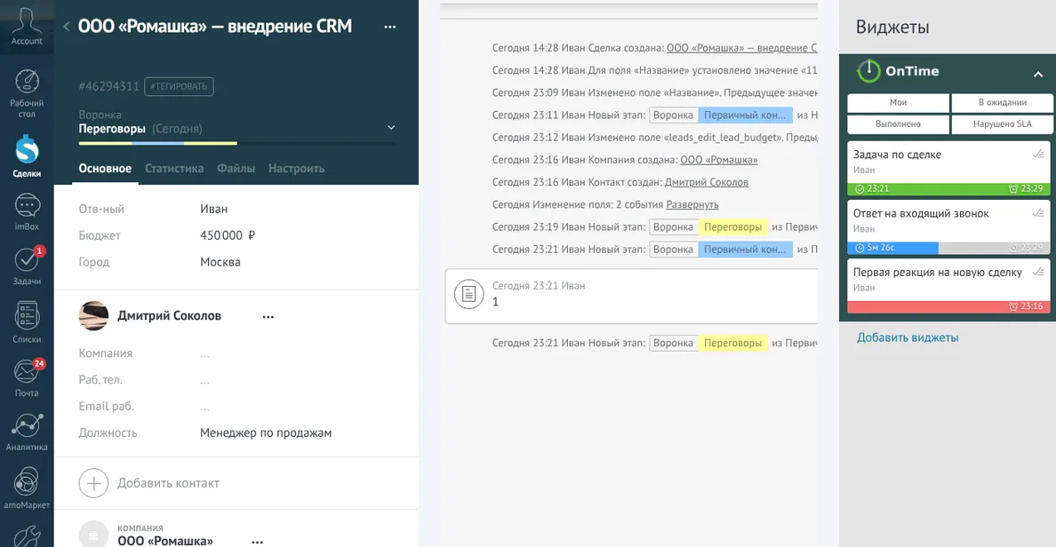
Task: Edit the Бюджет value 450 000 ₽
Action: [228, 235]
